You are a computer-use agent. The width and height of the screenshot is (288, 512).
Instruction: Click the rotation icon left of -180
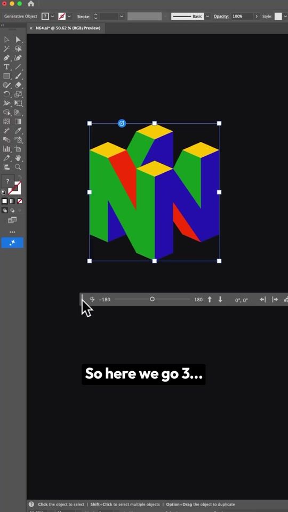click(92, 299)
